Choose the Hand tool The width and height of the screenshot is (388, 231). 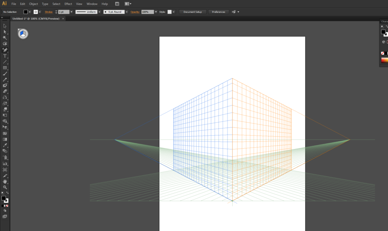pyautogui.click(x=5, y=182)
